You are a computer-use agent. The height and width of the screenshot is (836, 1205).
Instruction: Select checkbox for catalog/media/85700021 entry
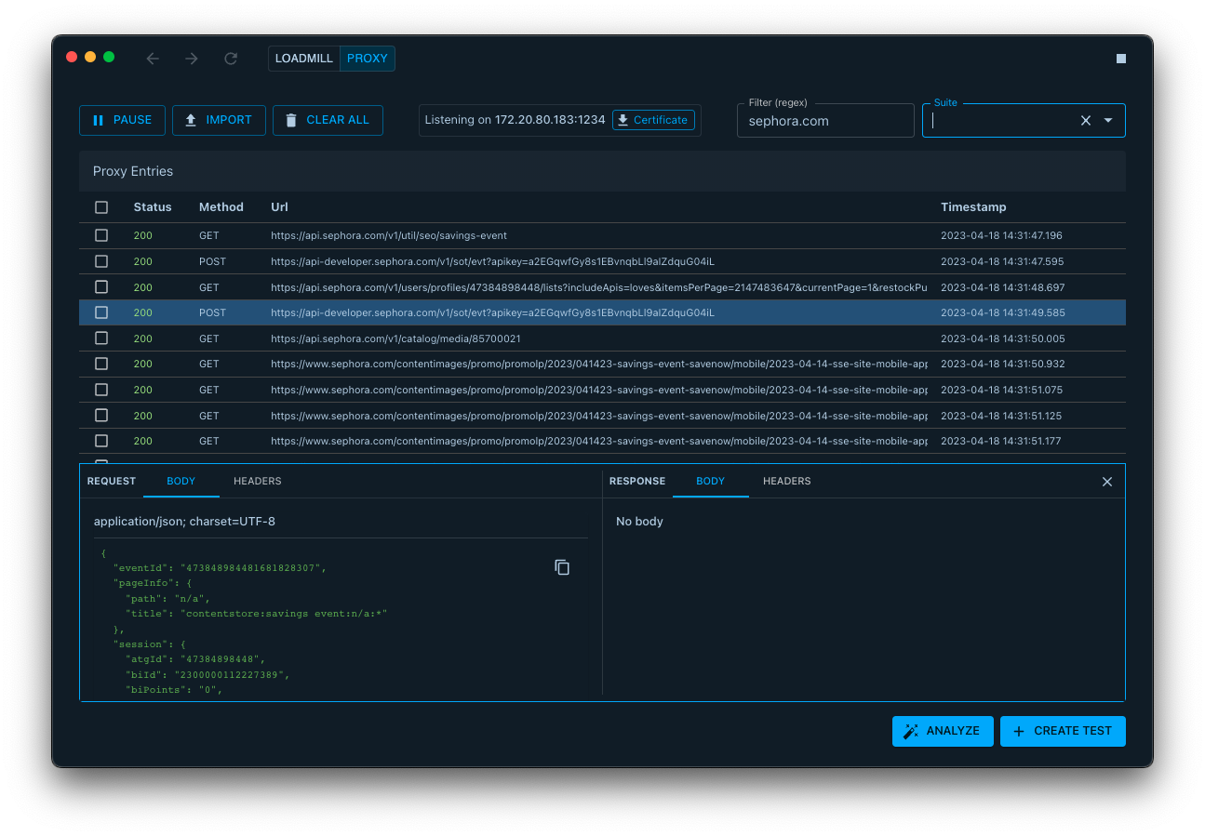(x=101, y=338)
